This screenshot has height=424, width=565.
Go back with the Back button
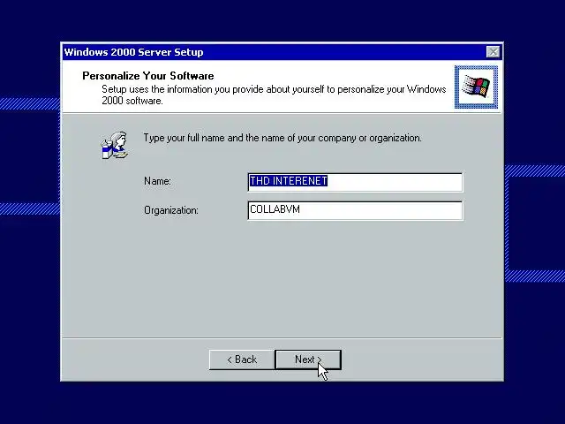(x=242, y=360)
